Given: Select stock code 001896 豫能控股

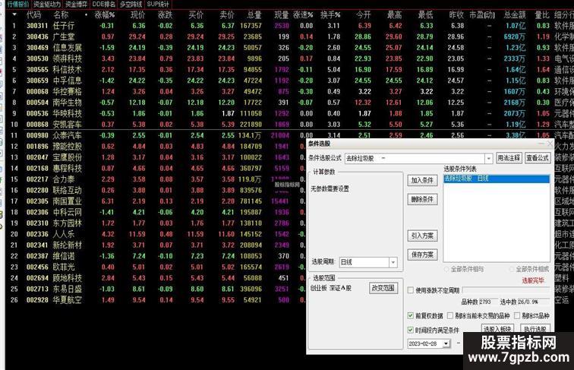Looking at the screenshot, I should pos(54,147).
